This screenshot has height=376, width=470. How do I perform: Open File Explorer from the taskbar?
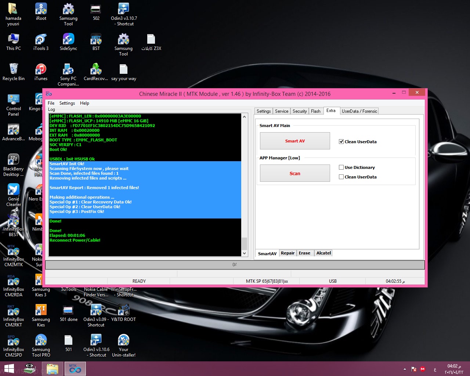[x=53, y=369]
